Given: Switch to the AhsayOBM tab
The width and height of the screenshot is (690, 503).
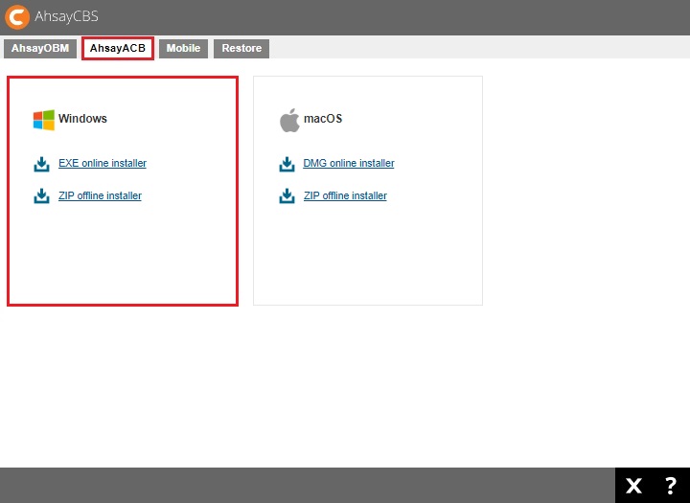Looking at the screenshot, I should (x=40, y=49).
